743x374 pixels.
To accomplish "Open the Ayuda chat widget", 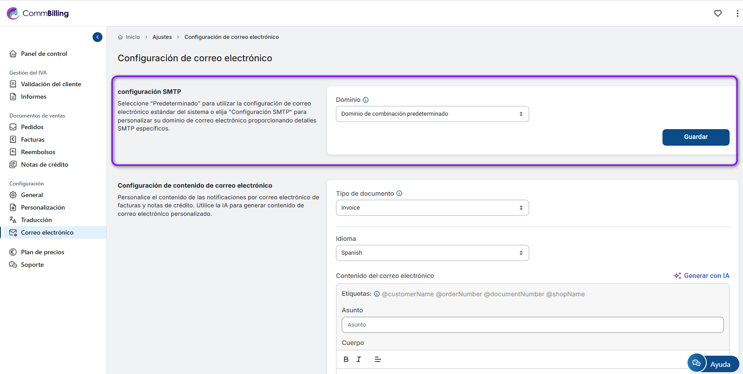I will click(713, 364).
